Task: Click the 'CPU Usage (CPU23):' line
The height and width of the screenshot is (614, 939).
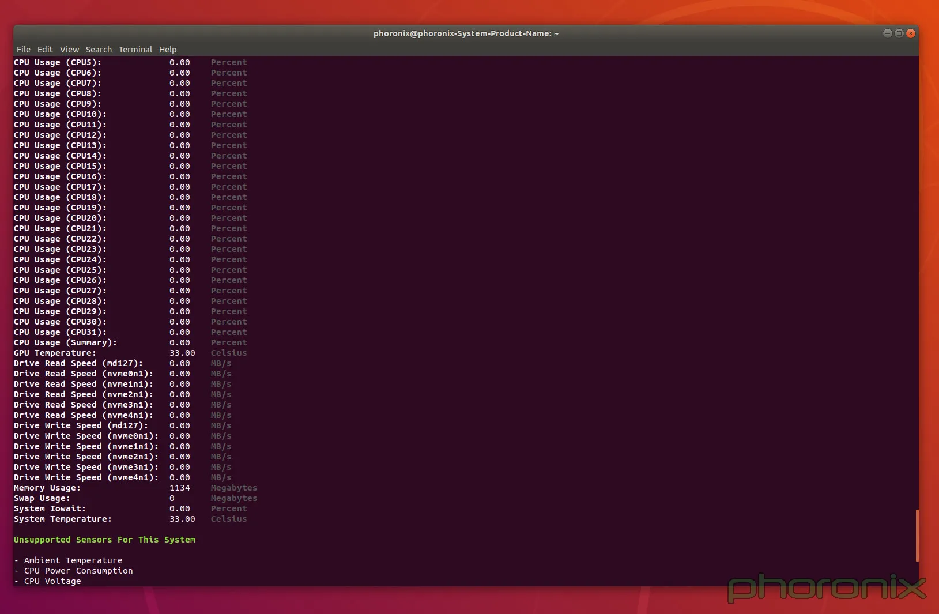Action: [130, 249]
